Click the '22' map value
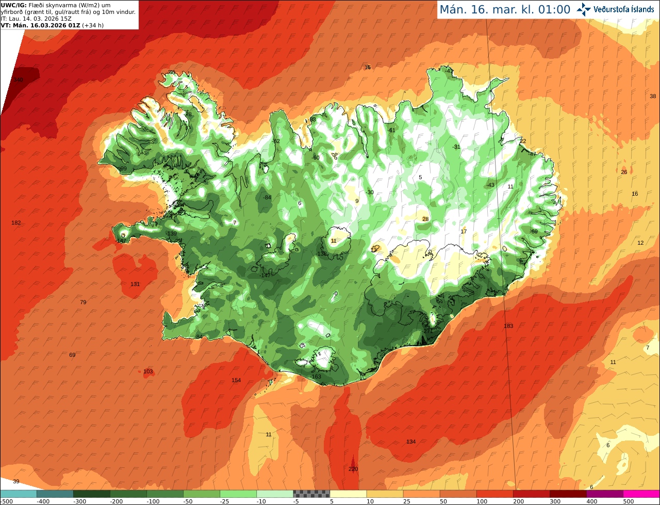The image size is (660, 505). pos(523,141)
